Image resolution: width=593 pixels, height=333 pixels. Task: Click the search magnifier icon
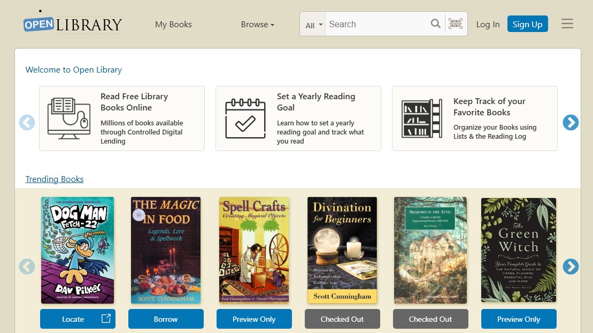435,23
